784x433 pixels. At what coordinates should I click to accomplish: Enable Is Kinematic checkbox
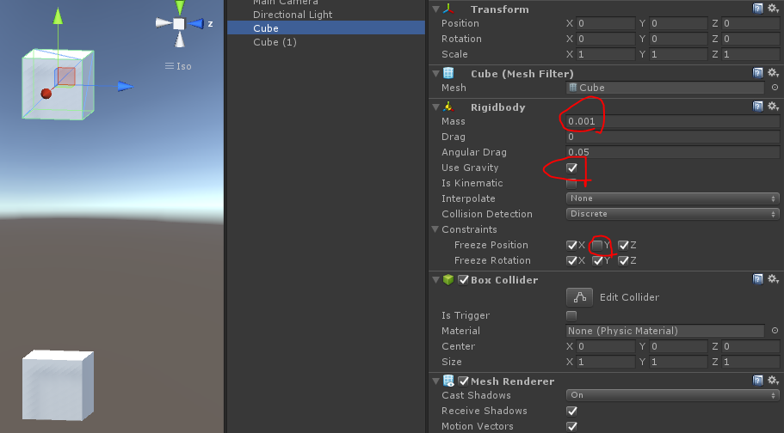click(571, 183)
